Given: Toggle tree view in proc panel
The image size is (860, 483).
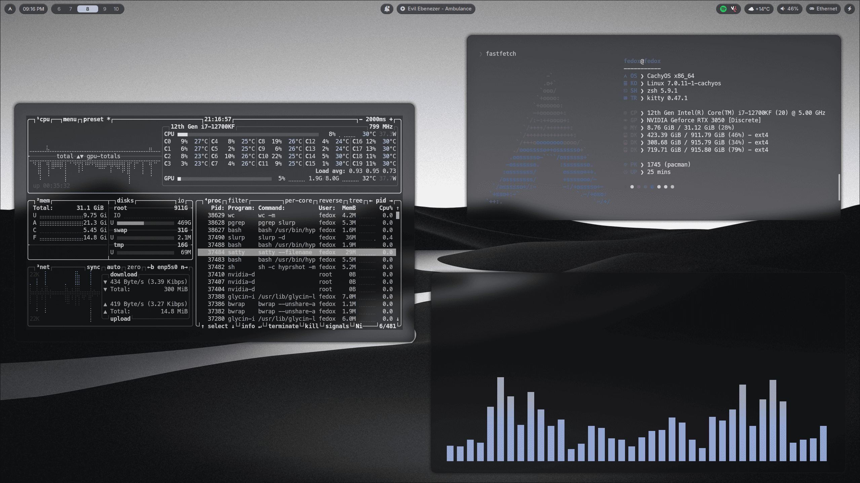Looking at the screenshot, I should pyautogui.click(x=356, y=201).
